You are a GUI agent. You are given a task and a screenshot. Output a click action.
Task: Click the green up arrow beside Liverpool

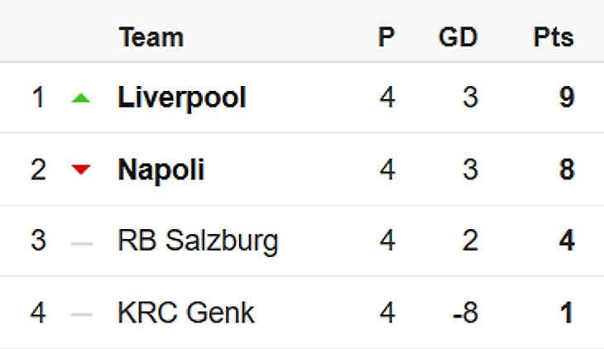(x=80, y=98)
